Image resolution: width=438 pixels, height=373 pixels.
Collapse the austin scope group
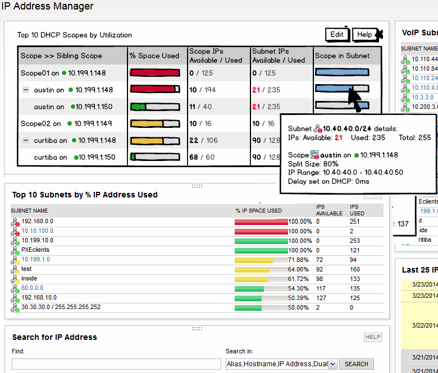pyautogui.click(x=26, y=90)
